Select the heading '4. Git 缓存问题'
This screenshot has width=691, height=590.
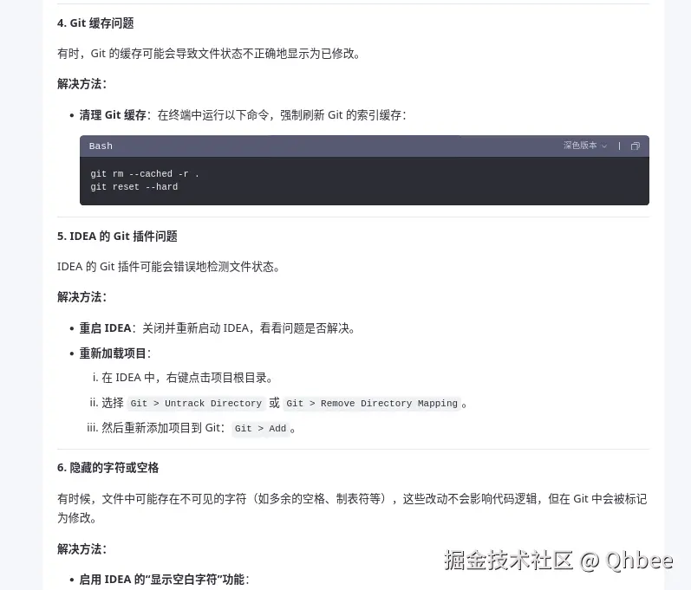tap(95, 23)
